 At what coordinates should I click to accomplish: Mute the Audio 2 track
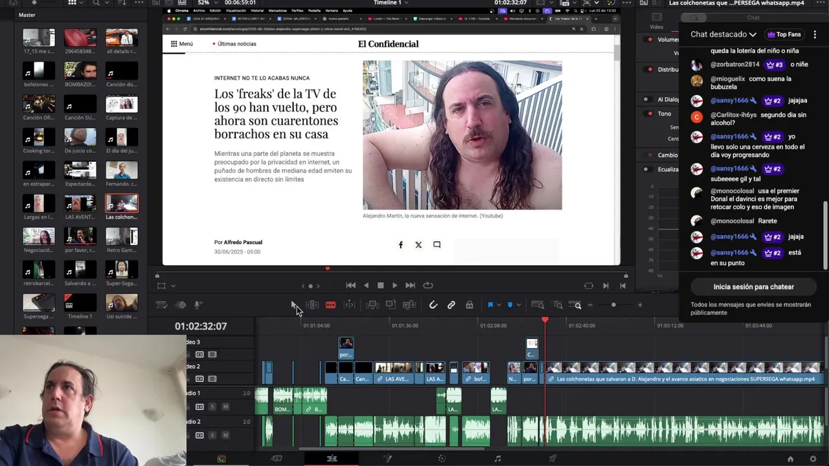coord(225,435)
